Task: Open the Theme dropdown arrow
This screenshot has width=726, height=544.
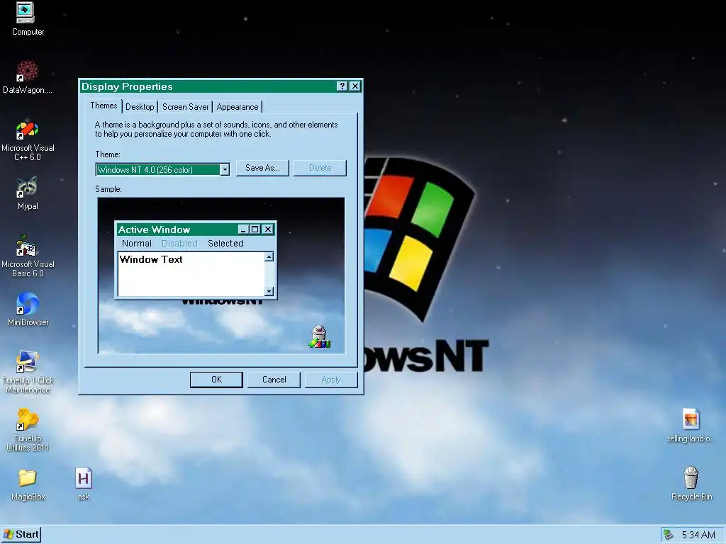Action: [225, 170]
